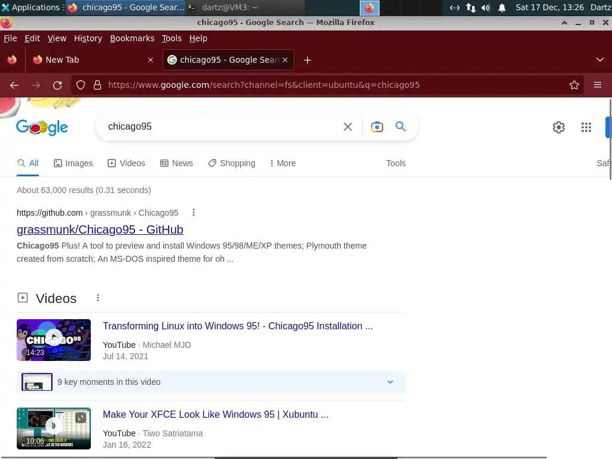Image resolution: width=612 pixels, height=459 pixels.
Task: Select the Shopping search tab
Action: click(231, 163)
